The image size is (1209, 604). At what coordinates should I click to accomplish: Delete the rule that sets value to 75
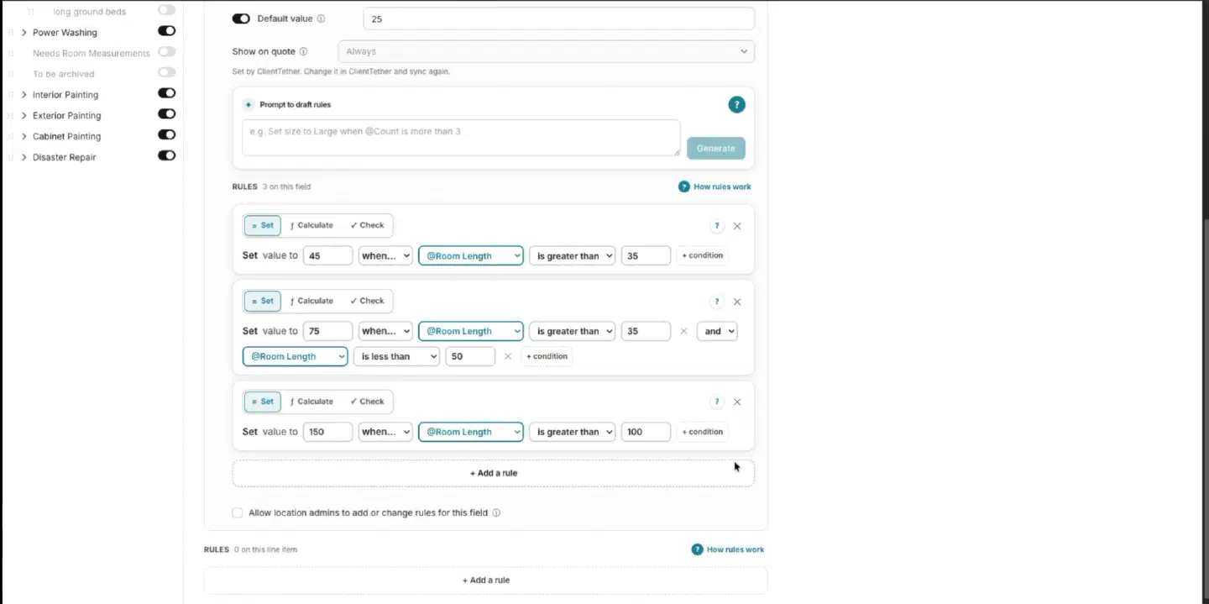737,302
